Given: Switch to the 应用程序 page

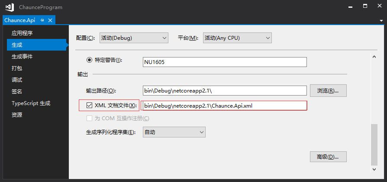Looking at the screenshot, I should [x=23, y=33].
